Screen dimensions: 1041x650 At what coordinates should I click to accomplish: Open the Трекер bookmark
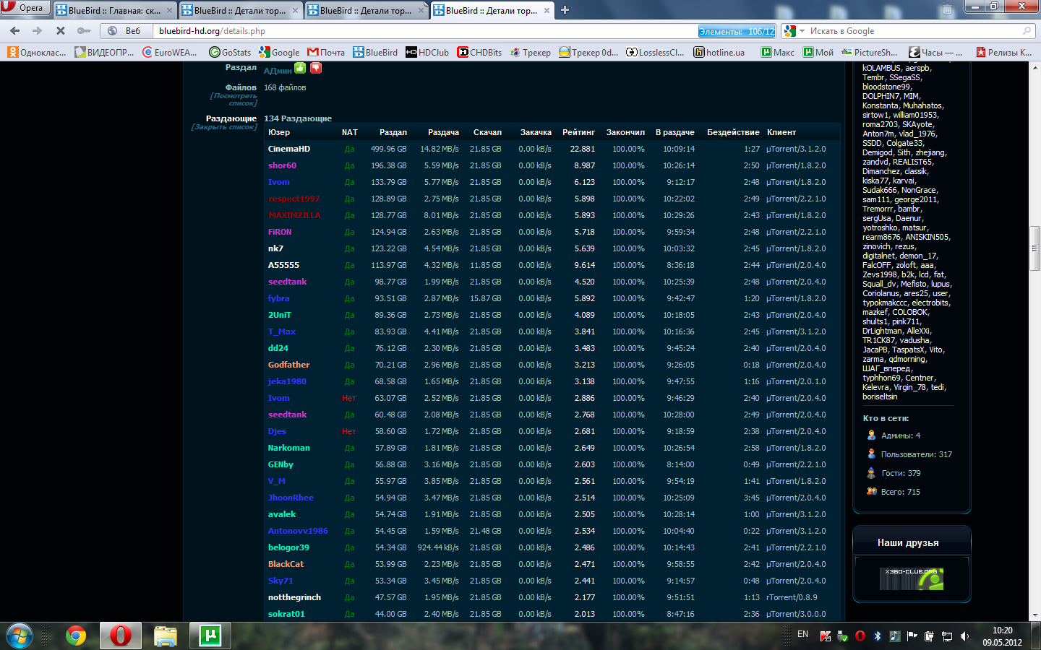click(x=531, y=52)
